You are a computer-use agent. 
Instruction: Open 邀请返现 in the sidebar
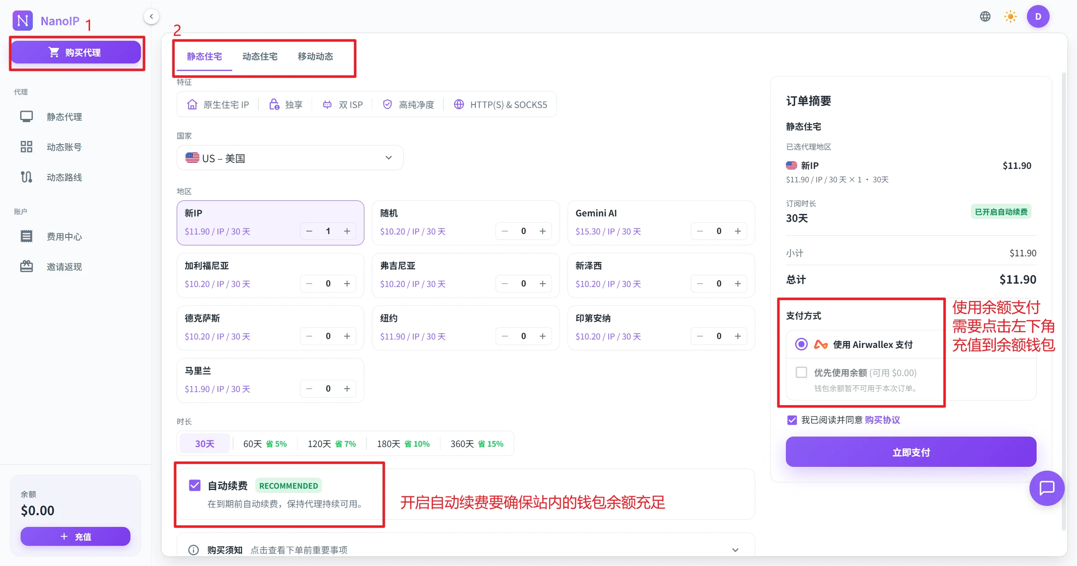pyautogui.click(x=76, y=267)
